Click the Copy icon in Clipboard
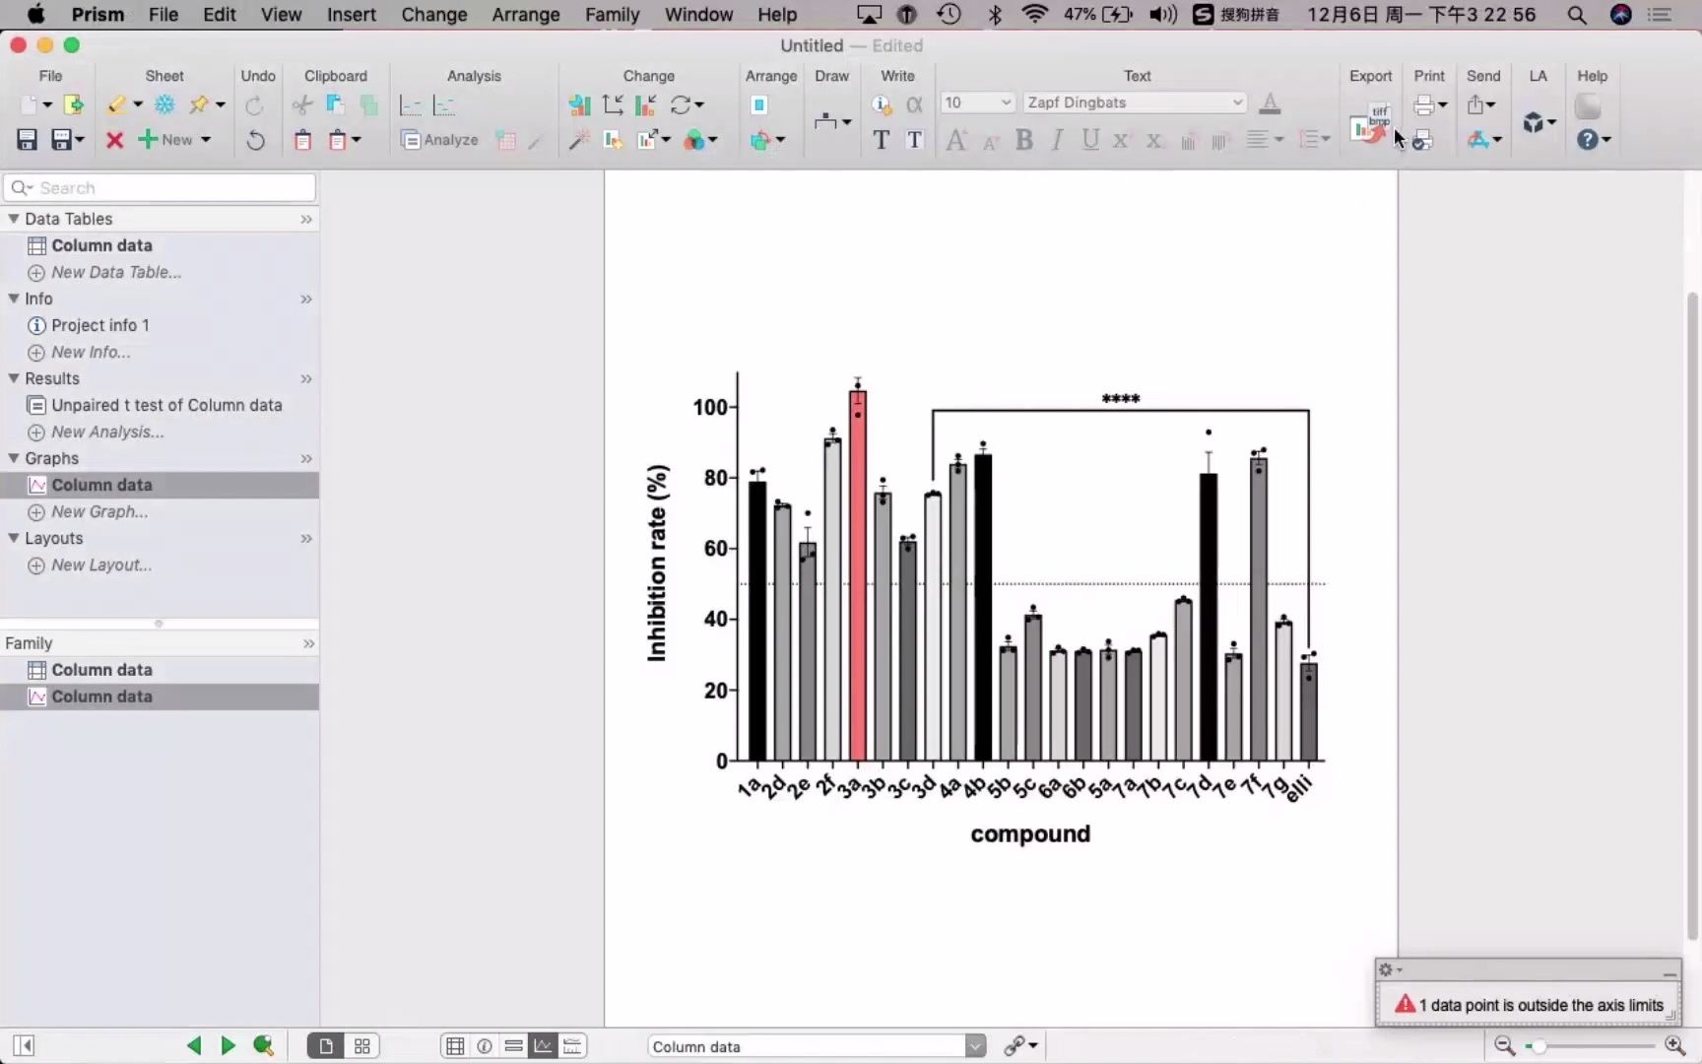The height and width of the screenshot is (1064, 1702). (x=335, y=104)
